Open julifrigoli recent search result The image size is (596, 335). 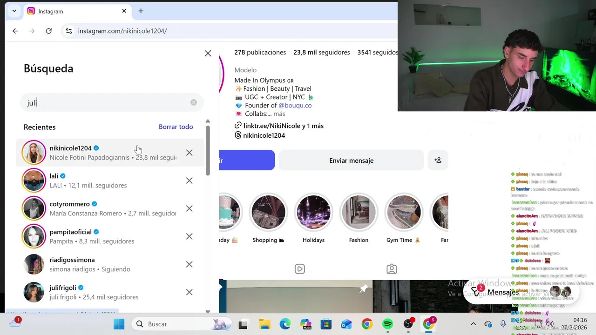coord(110,292)
